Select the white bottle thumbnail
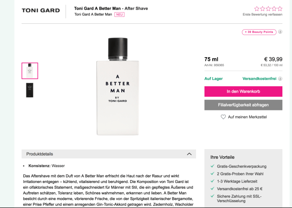This screenshot has height=208, width=292. (x=30, y=71)
